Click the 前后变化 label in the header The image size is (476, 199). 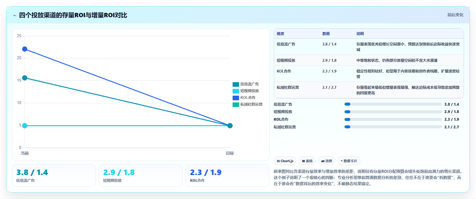point(455,15)
